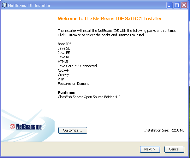Select the 'Java ME' pack text

click(64, 57)
